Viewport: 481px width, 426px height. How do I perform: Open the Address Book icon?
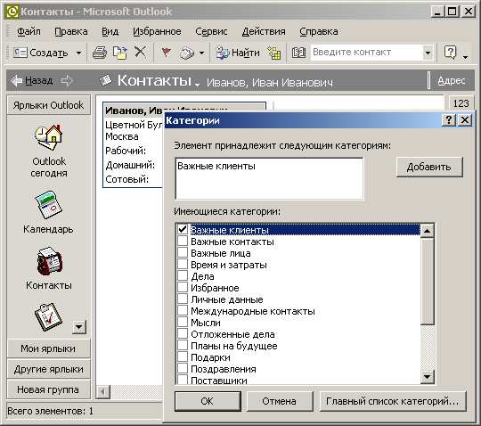tap(298, 53)
